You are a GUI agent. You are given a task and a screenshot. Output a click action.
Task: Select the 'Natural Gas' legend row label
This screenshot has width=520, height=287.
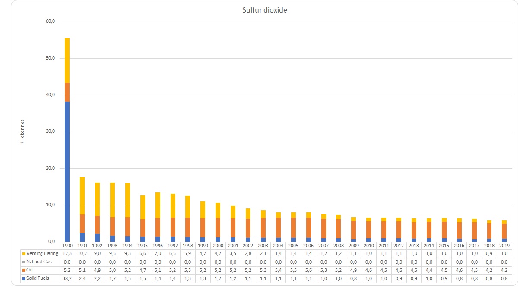point(38,262)
